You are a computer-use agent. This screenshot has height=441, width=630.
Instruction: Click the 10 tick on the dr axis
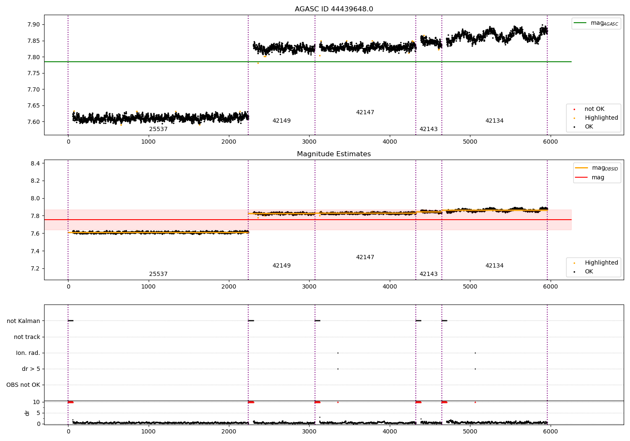pos(37,402)
